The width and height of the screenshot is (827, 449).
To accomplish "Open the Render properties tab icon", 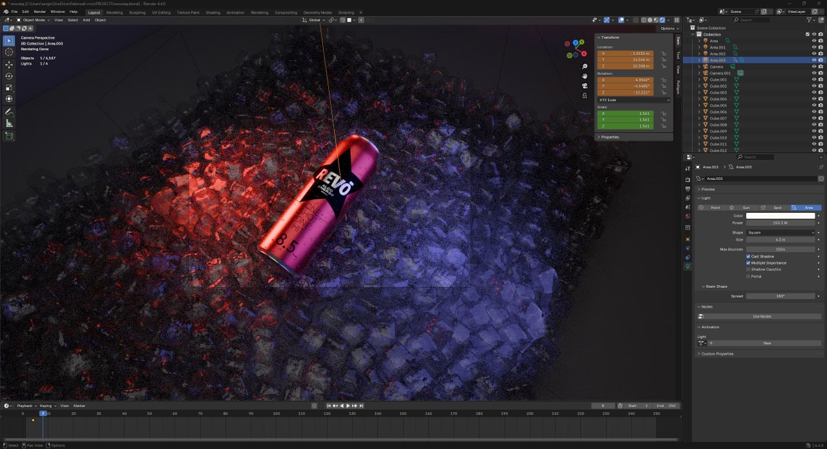I will pos(687,179).
